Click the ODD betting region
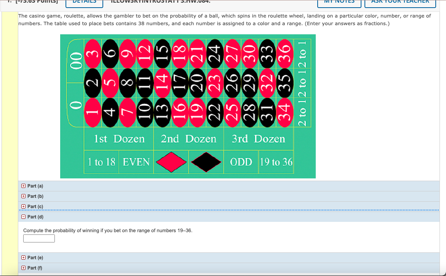Viewport: 446px width, 276px height. tap(242, 162)
